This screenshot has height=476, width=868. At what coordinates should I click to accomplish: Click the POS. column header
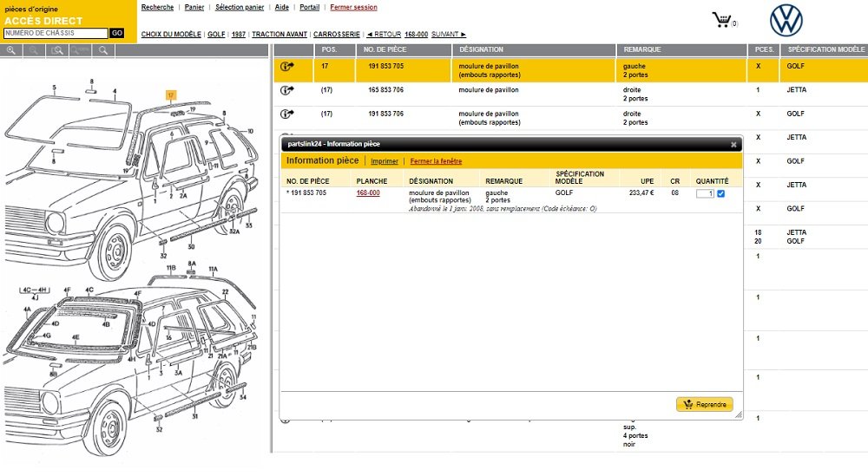click(329, 49)
